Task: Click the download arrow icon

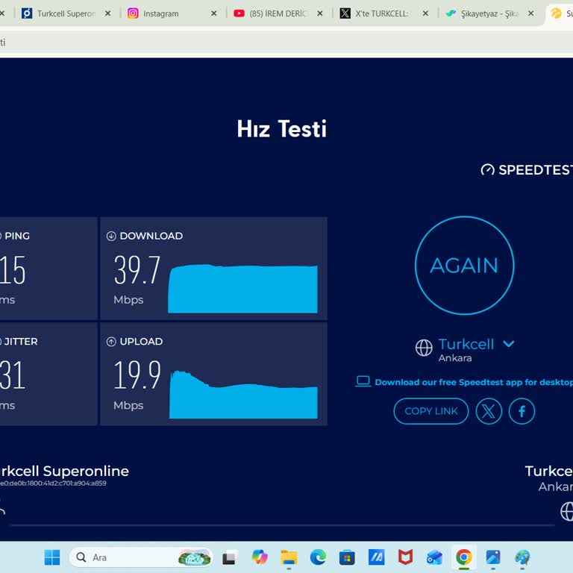Action: (x=111, y=236)
